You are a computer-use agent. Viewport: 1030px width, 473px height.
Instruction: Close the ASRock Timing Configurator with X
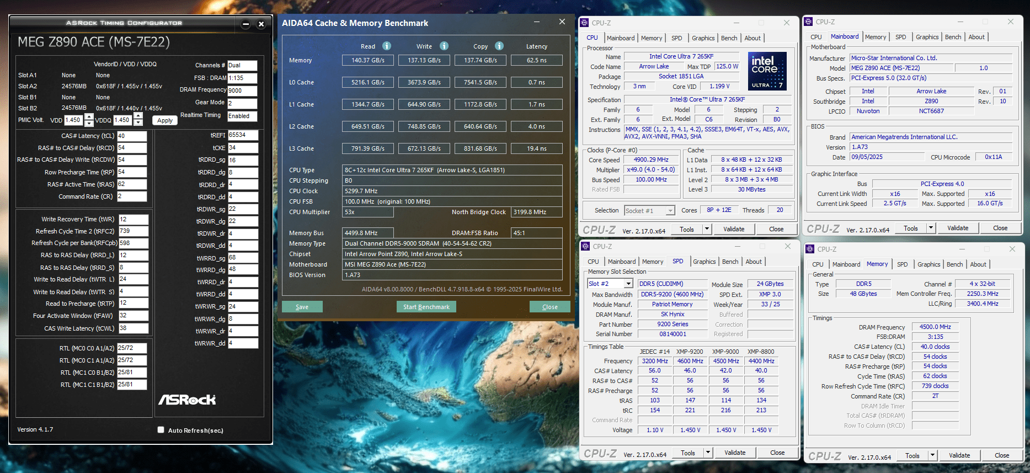(261, 24)
